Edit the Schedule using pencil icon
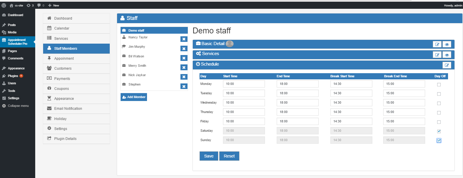The height and width of the screenshot is (178, 463). pos(447,65)
